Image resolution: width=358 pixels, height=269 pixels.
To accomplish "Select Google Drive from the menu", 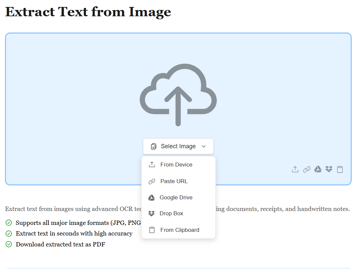I will (176, 197).
